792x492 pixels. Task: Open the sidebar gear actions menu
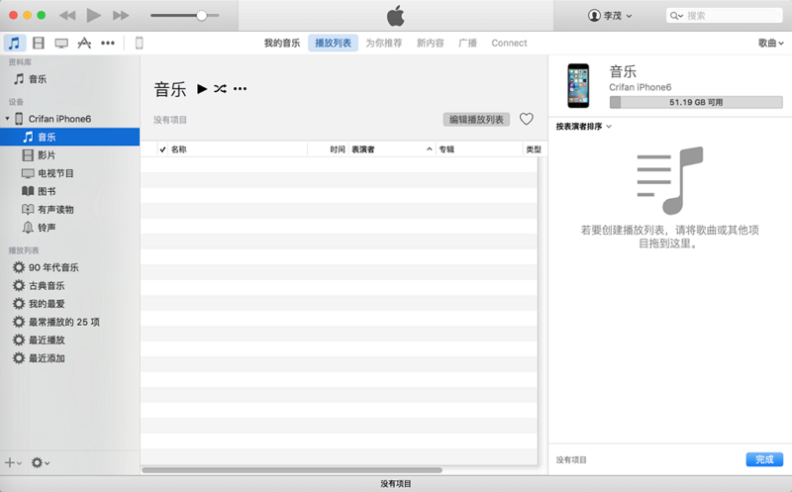point(40,462)
